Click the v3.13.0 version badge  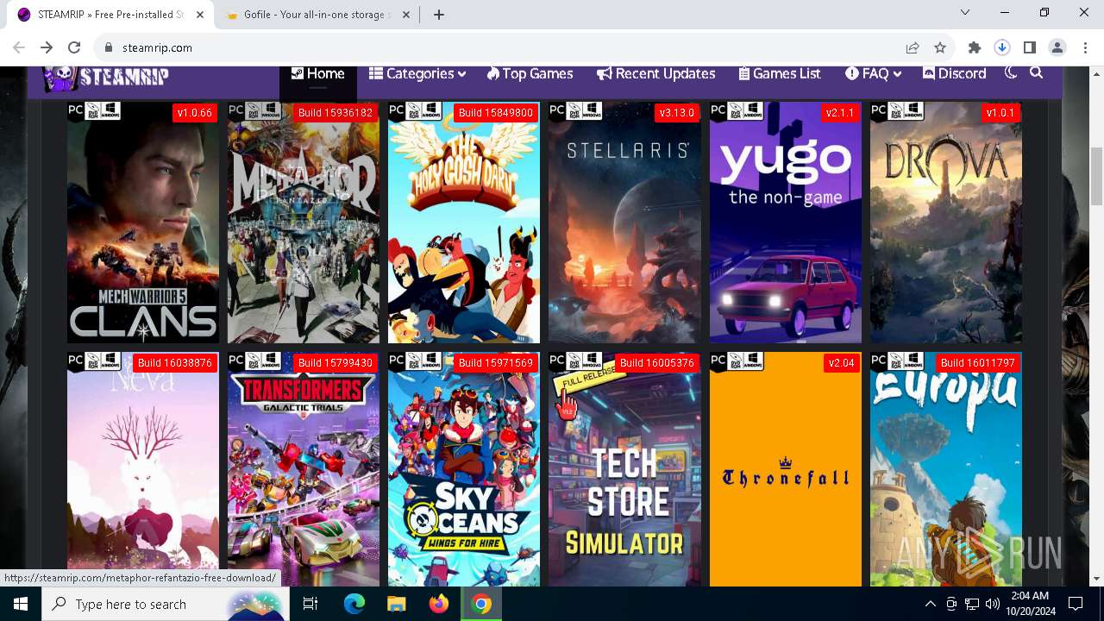coord(677,113)
